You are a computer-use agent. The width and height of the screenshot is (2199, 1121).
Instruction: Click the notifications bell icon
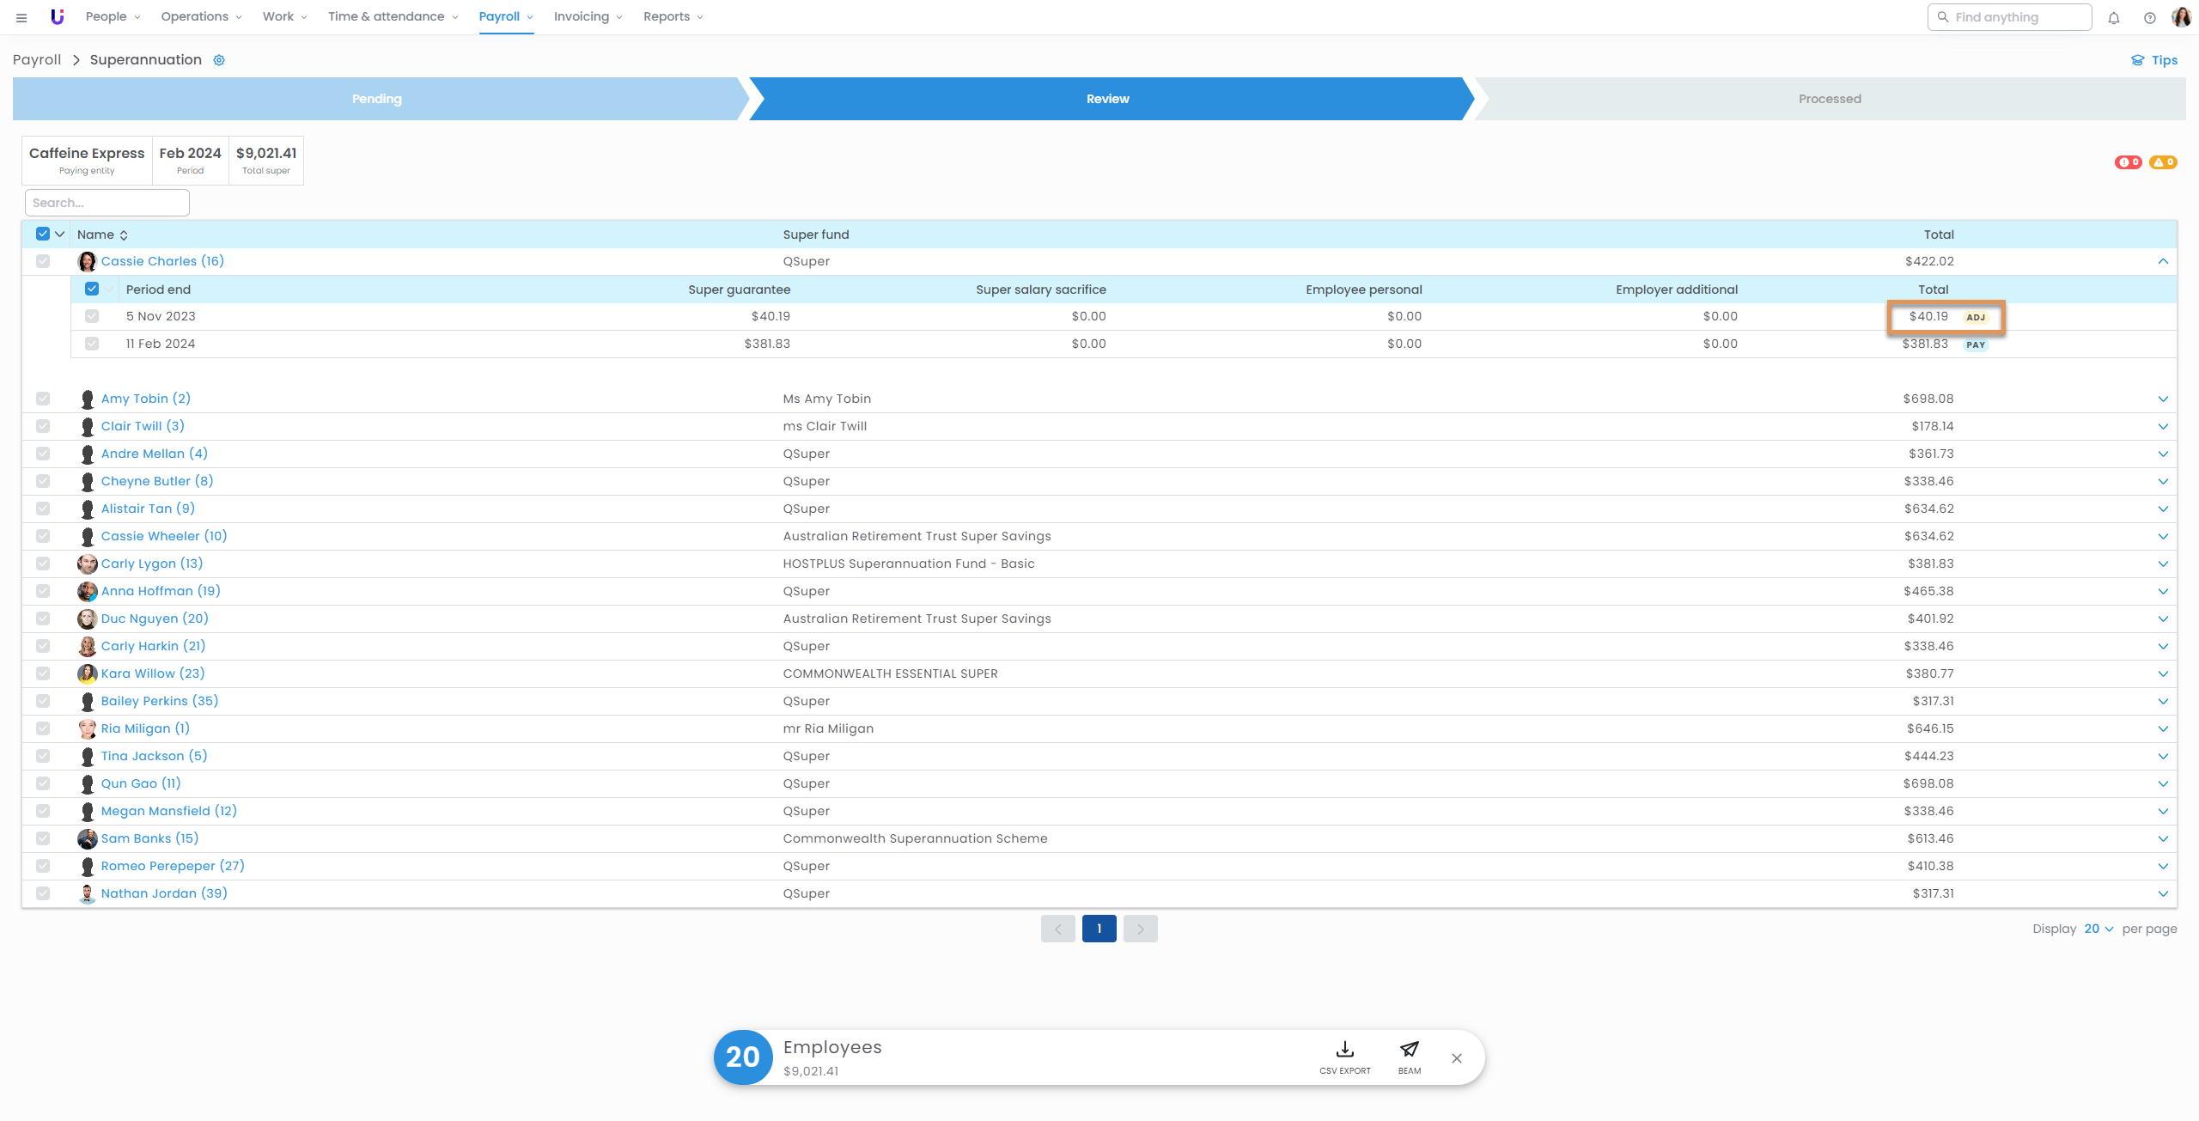[x=2114, y=17]
